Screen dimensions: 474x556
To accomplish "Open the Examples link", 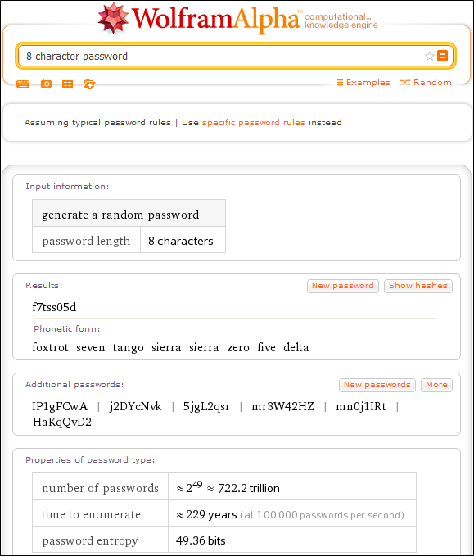I will pyautogui.click(x=363, y=82).
